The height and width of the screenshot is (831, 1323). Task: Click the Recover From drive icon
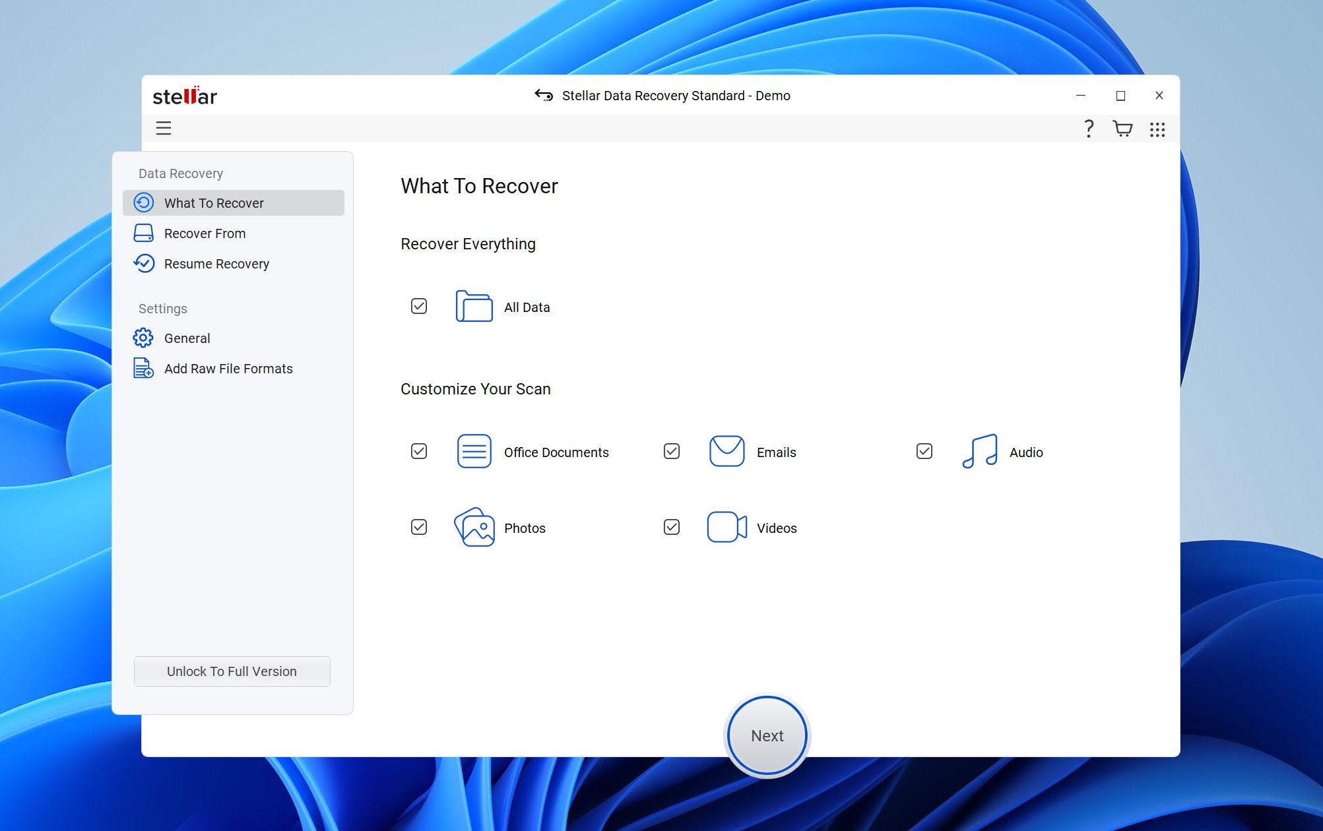[143, 233]
